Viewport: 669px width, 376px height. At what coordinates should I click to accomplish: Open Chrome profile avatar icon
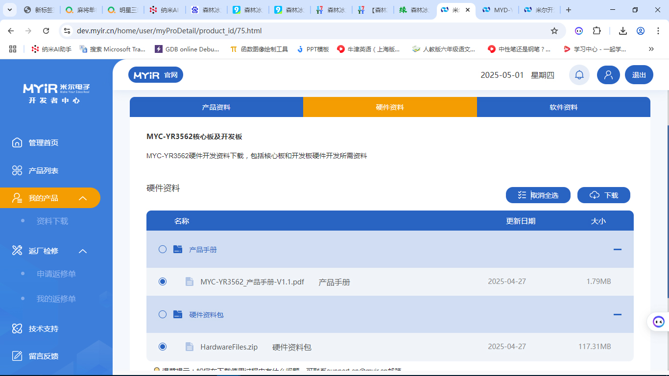pyautogui.click(x=641, y=31)
